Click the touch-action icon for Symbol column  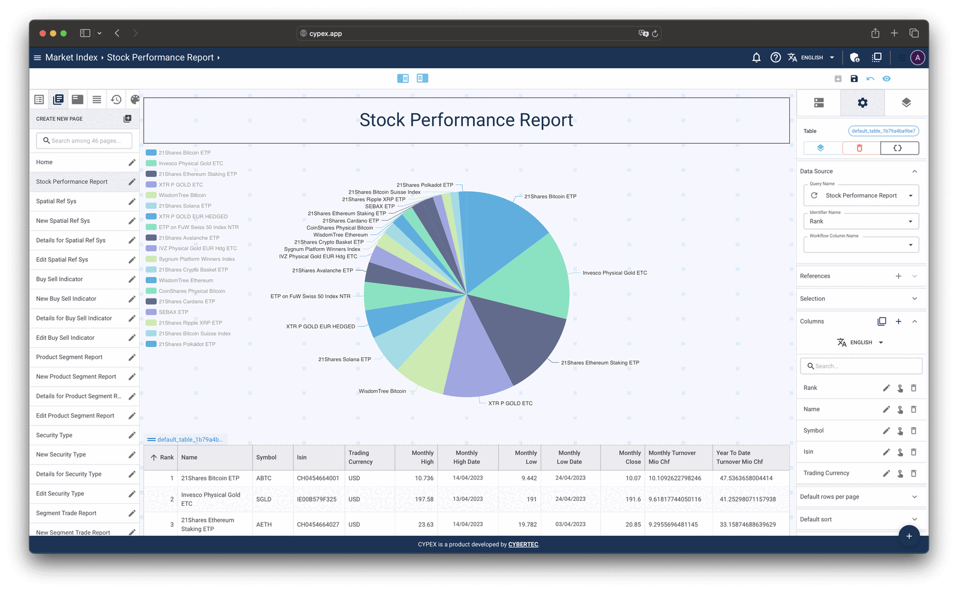coord(900,431)
